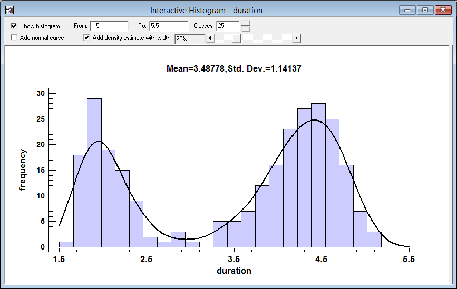This screenshot has height=289, width=457.
Task: Click the From input field
Action: [109, 26]
